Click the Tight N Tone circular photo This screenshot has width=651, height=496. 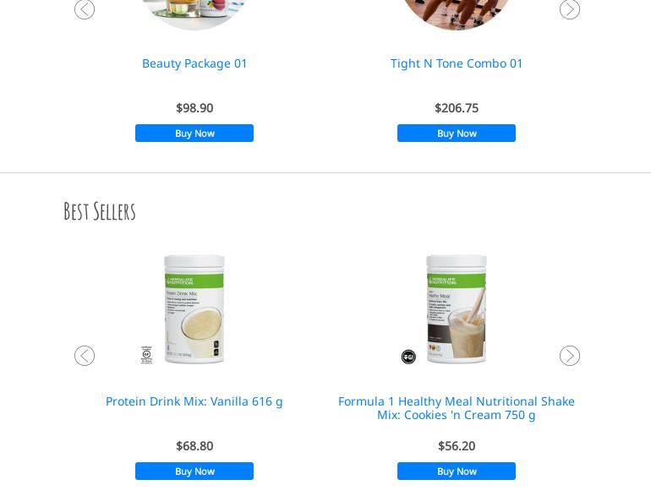(x=457, y=13)
